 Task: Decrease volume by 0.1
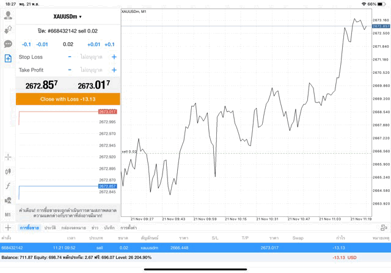click(26, 45)
